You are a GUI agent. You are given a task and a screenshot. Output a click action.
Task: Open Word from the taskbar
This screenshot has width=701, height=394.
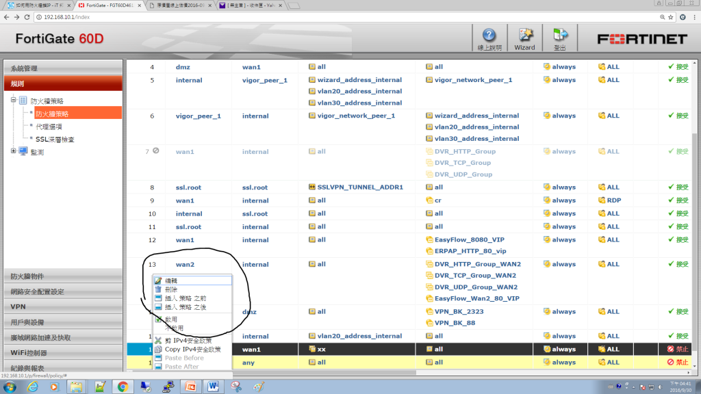pyautogui.click(x=214, y=386)
